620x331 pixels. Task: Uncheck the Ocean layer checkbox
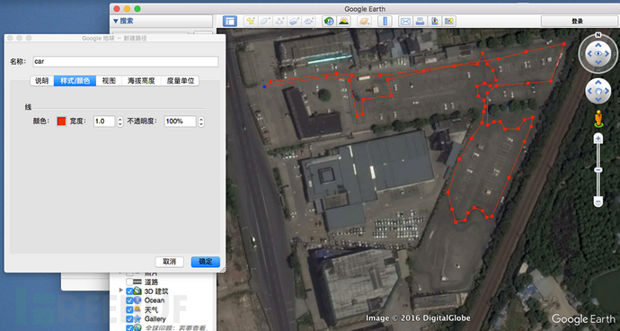click(x=129, y=300)
